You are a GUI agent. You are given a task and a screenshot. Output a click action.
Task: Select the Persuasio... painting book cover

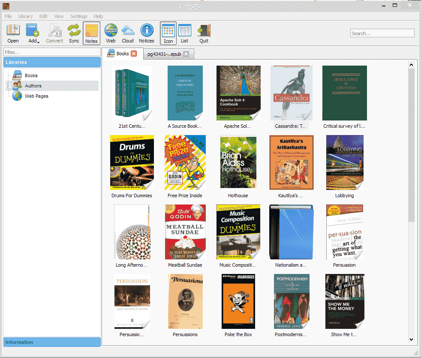pyautogui.click(x=132, y=301)
